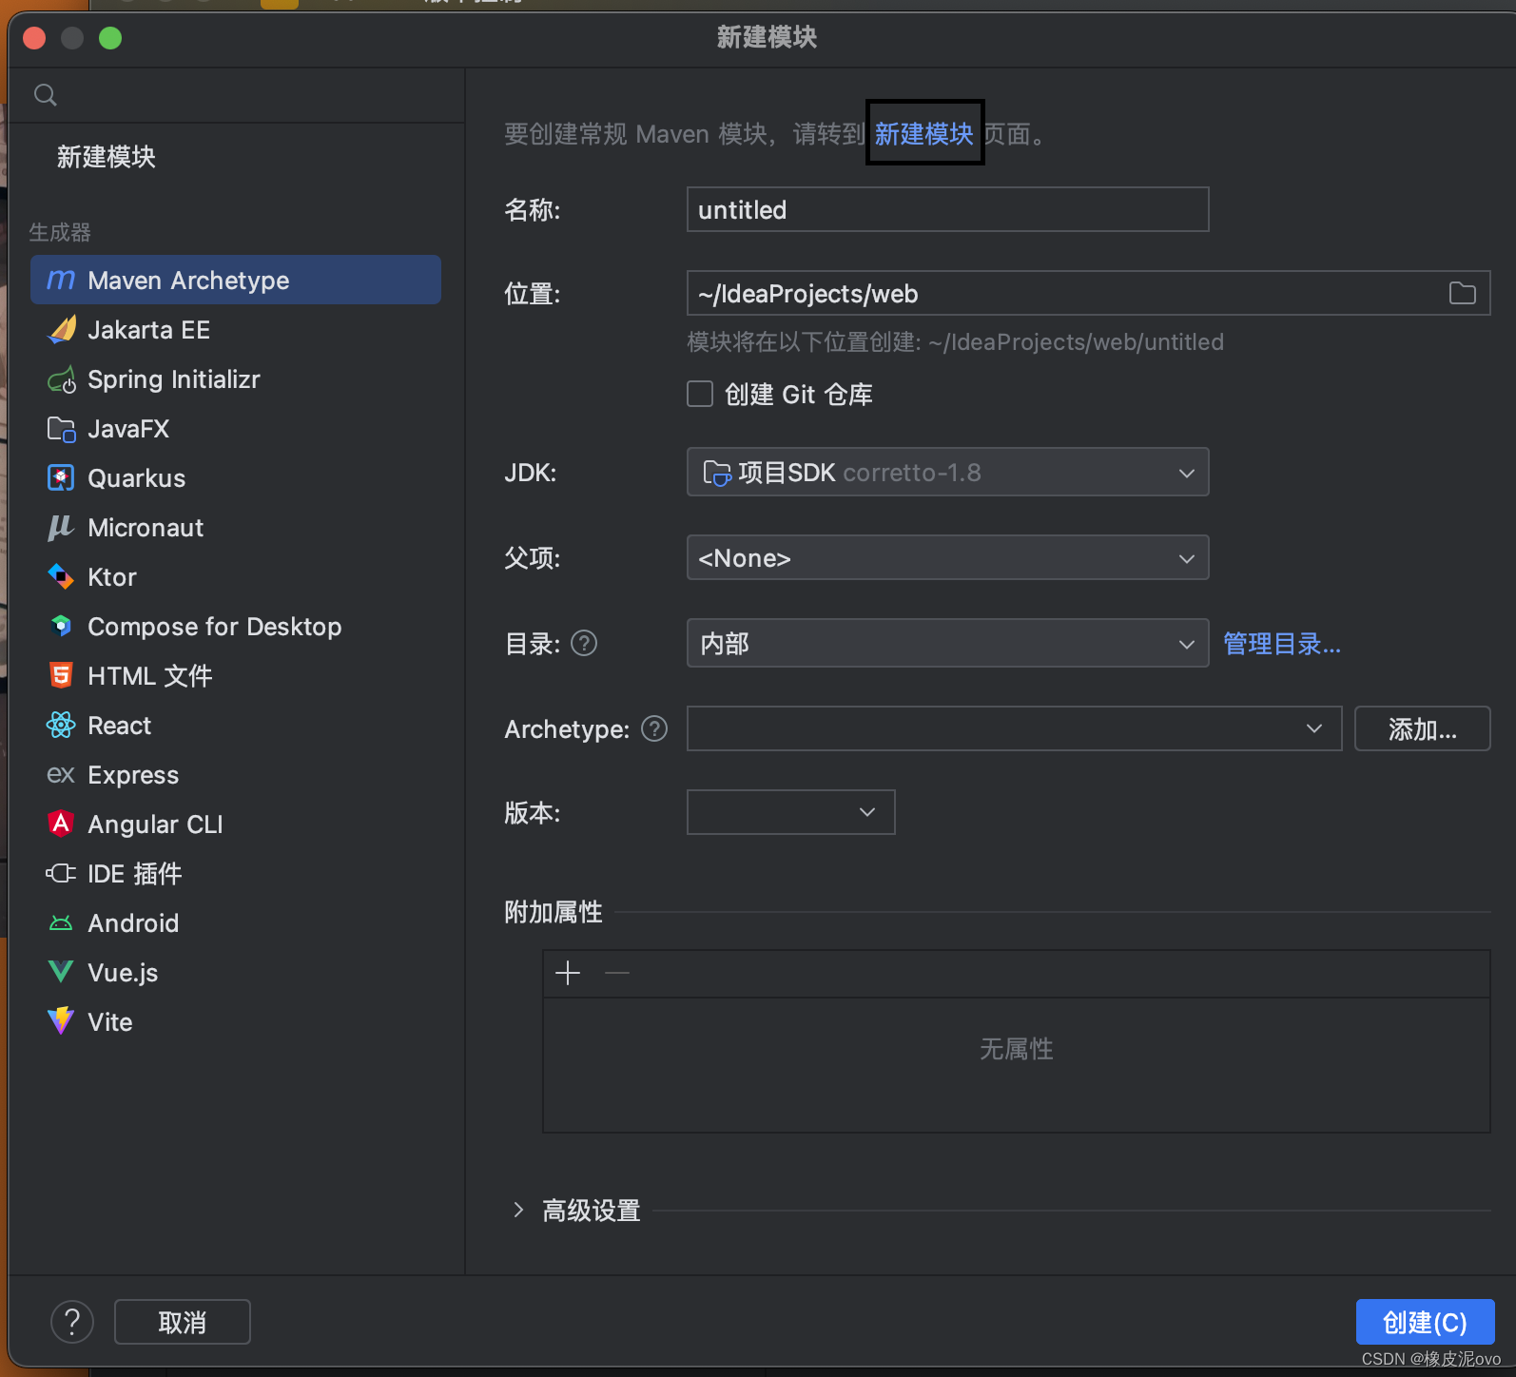Expand the 高级设置 section
This screenshot has width=1516, height=1377.
click(518, 1210)
